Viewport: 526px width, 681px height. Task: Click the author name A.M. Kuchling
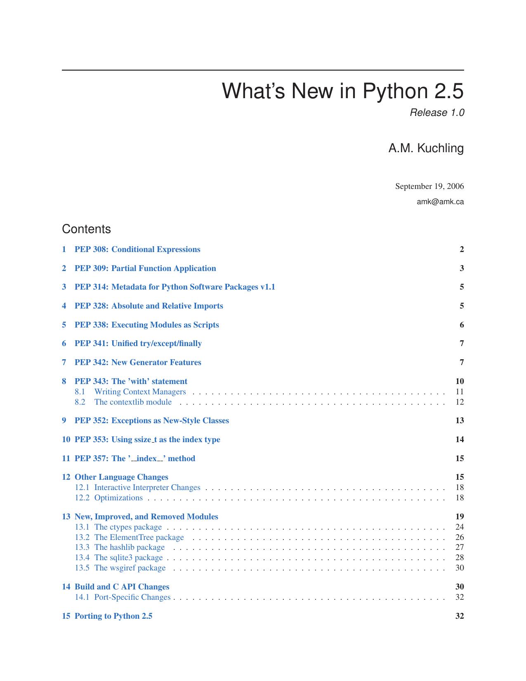426,148
